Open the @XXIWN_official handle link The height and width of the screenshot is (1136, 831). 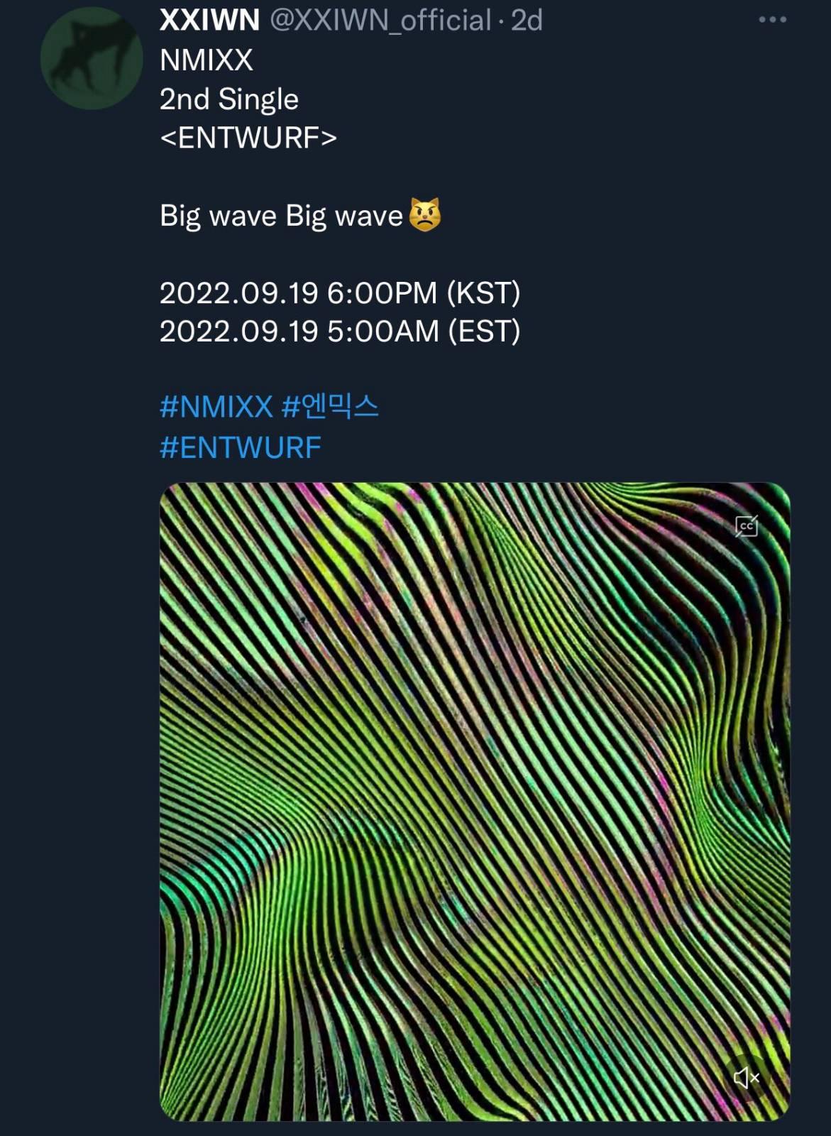(x=380, y=20)
